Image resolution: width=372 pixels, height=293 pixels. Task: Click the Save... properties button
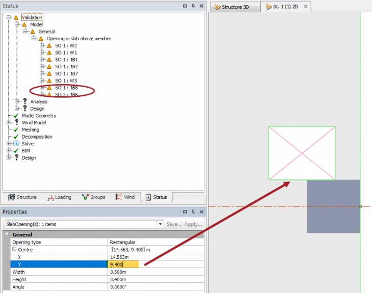(x=174, y=224)
